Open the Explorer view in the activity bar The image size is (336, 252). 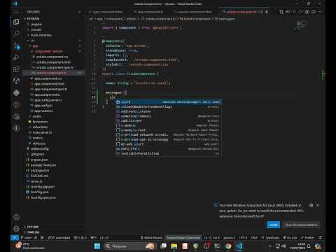(x=16, y=22)
